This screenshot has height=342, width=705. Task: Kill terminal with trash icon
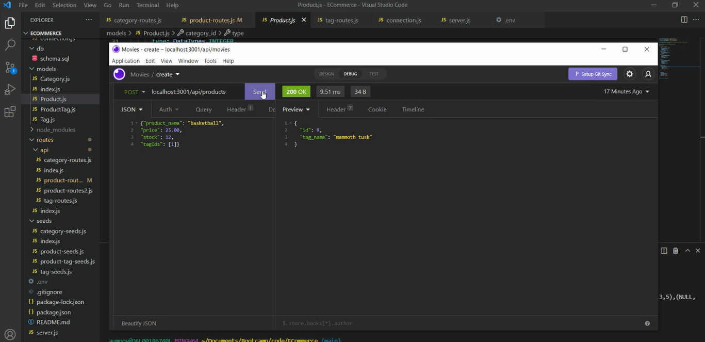676,251
